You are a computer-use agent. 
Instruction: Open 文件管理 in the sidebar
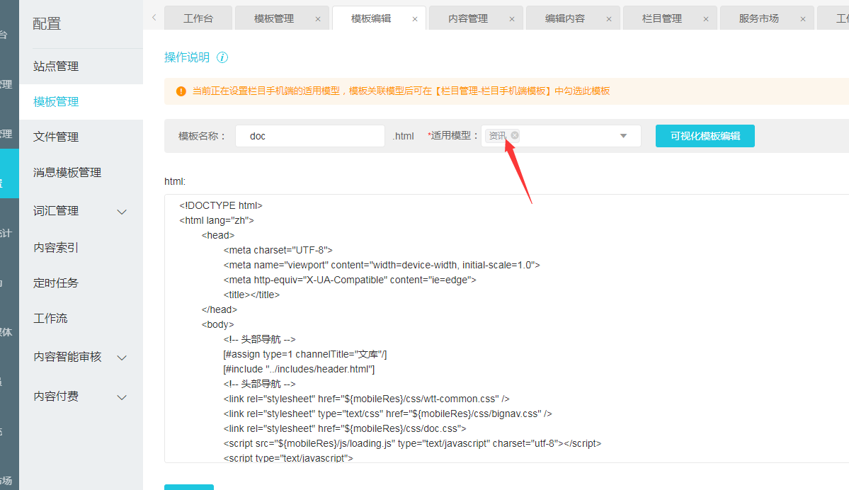[81, 137]
